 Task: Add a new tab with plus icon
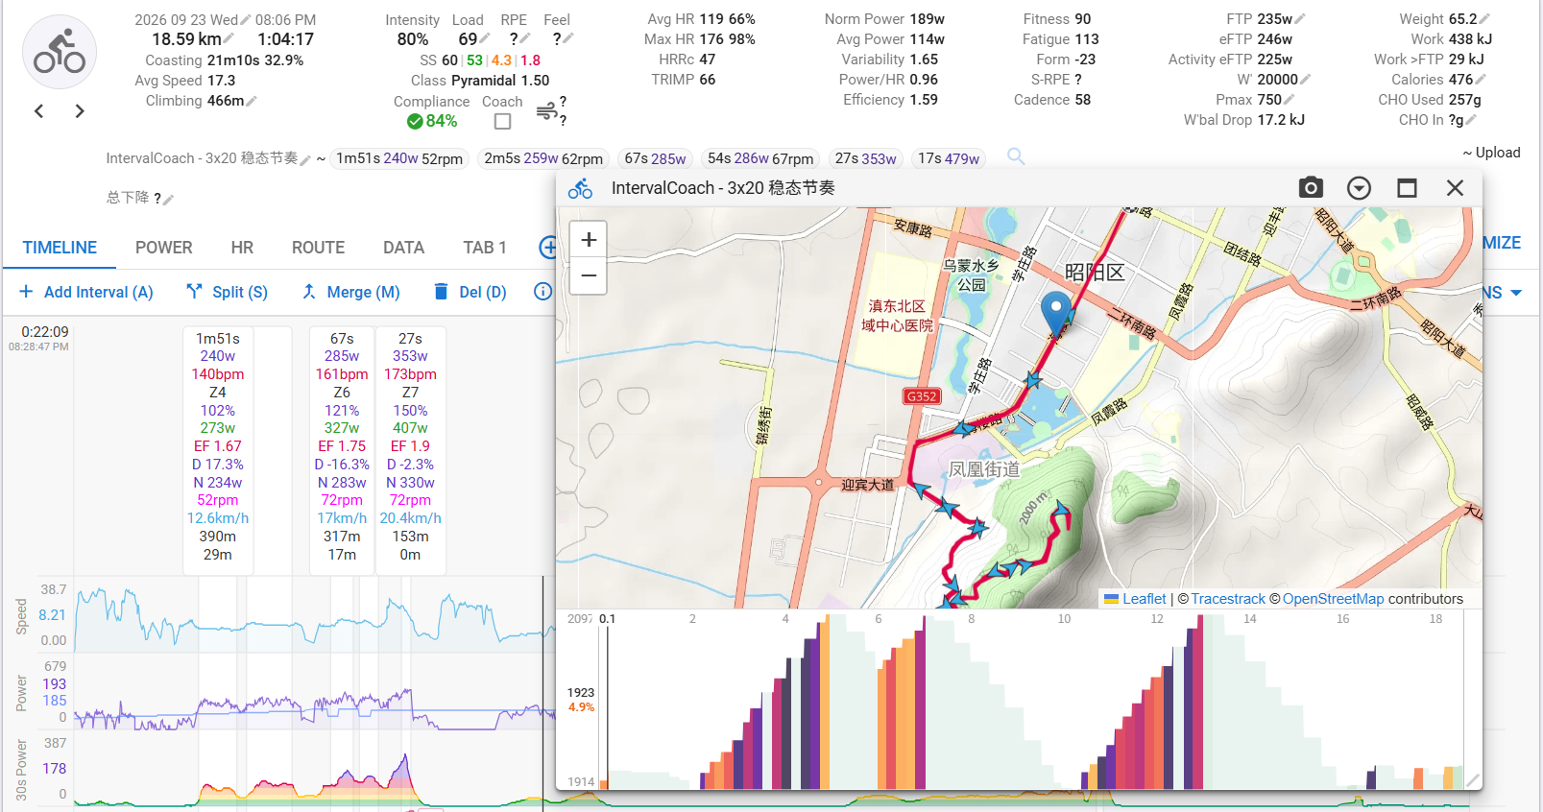pyautogui.click(x=548, y=248)
